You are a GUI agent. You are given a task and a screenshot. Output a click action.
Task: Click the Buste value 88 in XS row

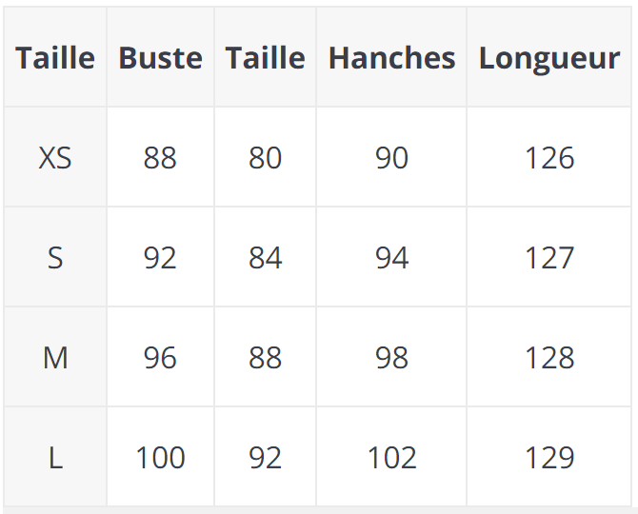[x=160, y=158]
